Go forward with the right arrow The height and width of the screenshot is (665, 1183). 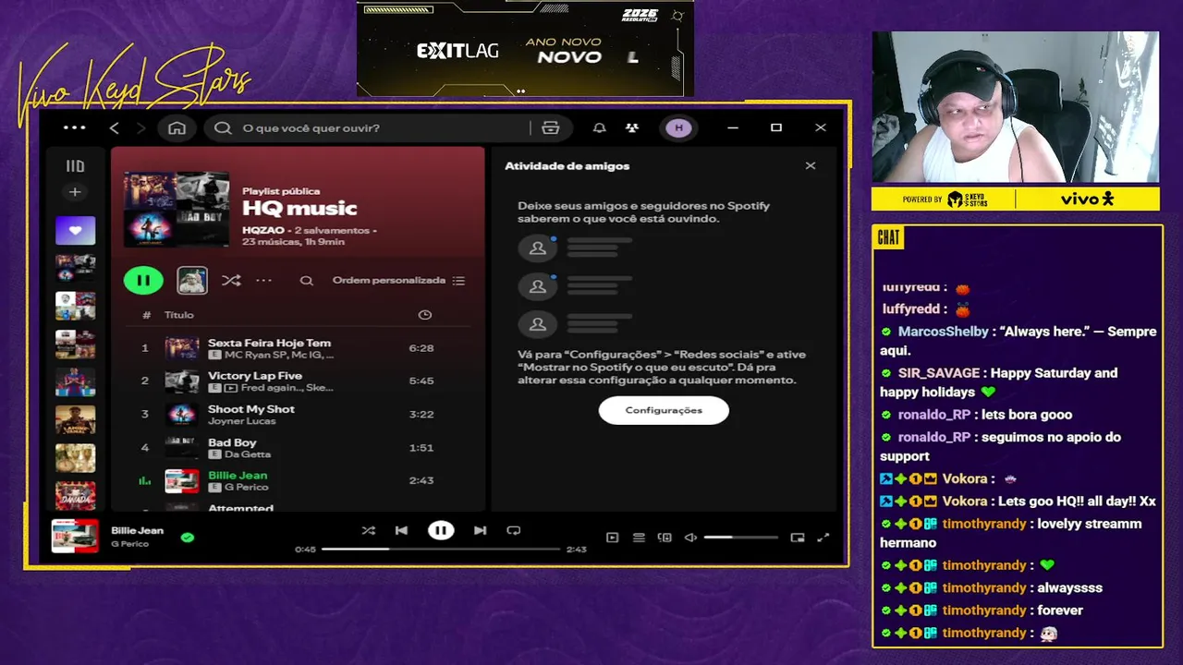tap(140, 128)
